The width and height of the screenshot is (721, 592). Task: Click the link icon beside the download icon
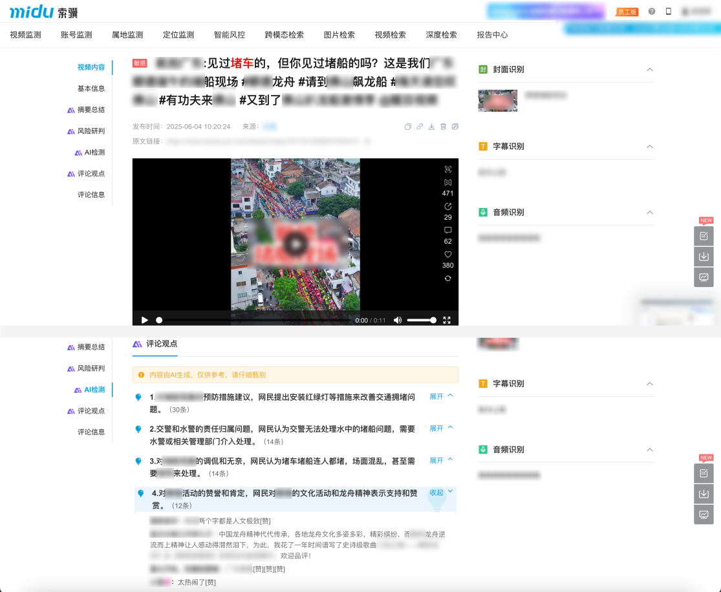[x=420, y=127]
